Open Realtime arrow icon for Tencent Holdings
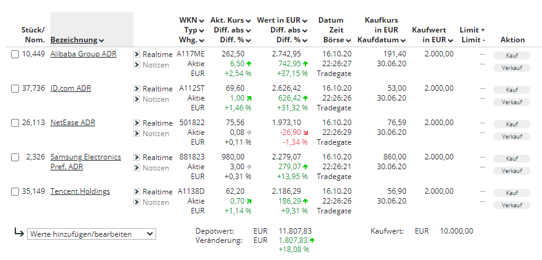Screen dimensions: 542x260 [x=136, y=191]
